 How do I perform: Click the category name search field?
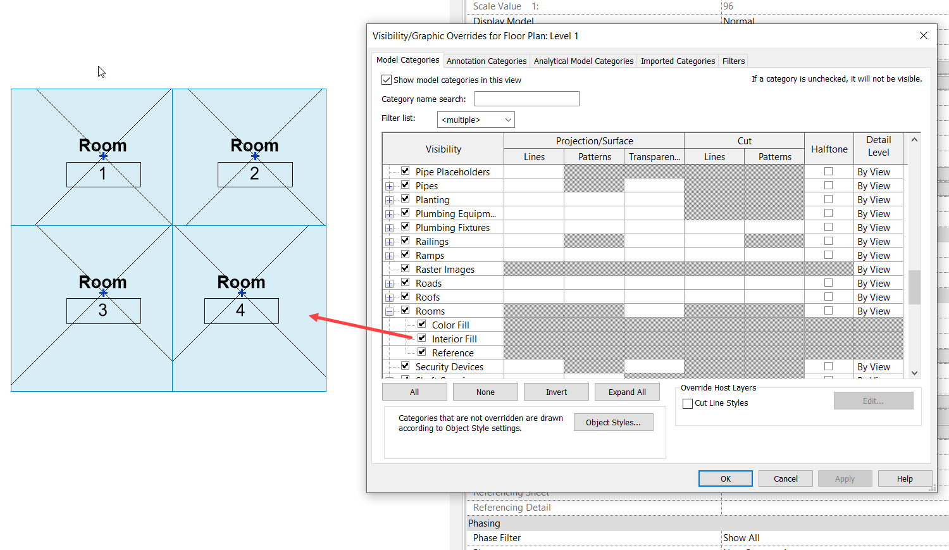pyautogui.click(x=526, y=99)
